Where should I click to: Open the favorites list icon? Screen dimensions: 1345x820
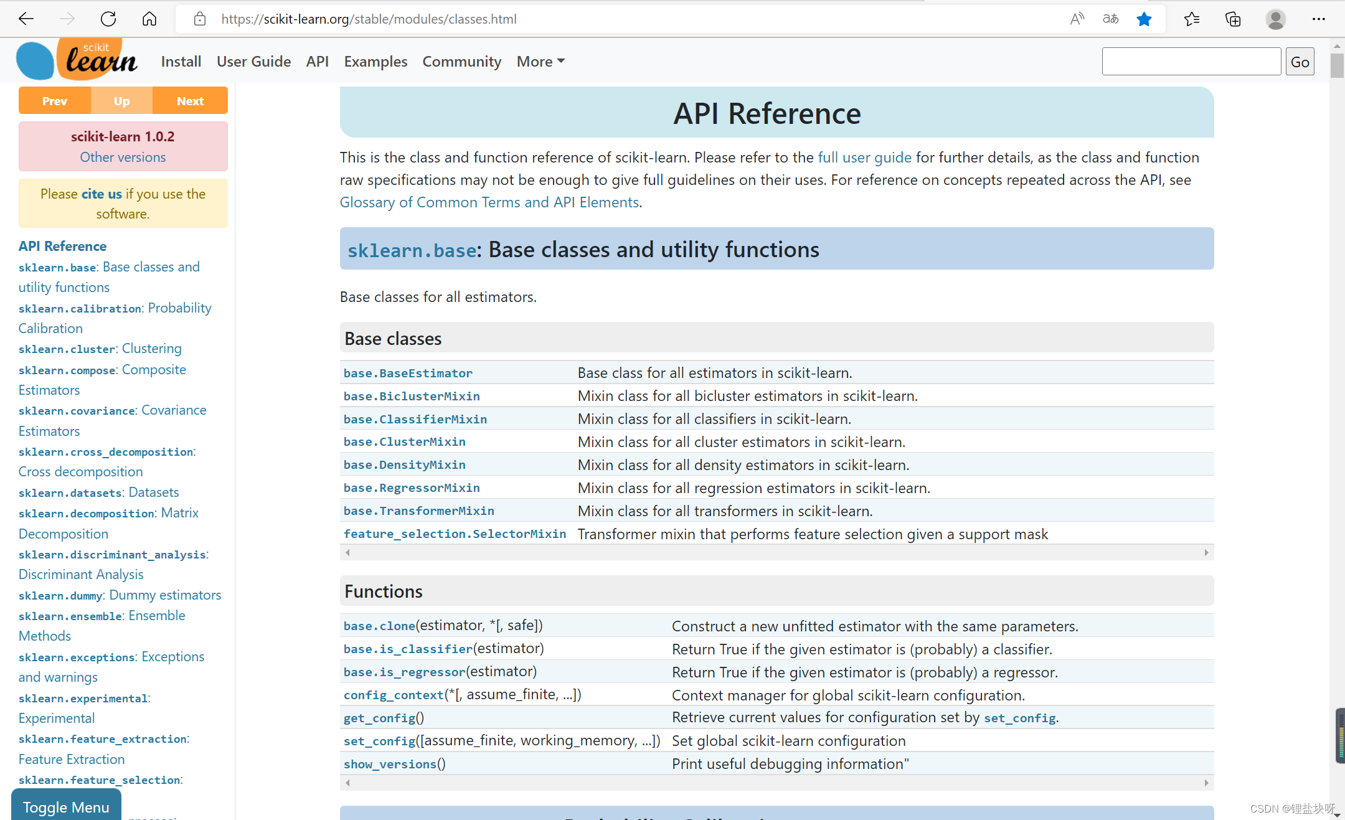[1191, 19]
